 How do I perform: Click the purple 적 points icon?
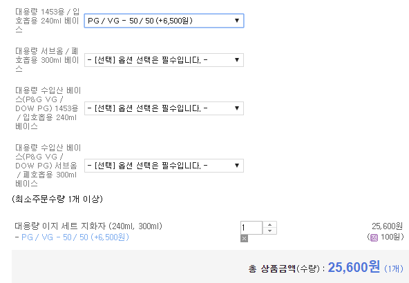pyautogui.click(x=374, y=237)
